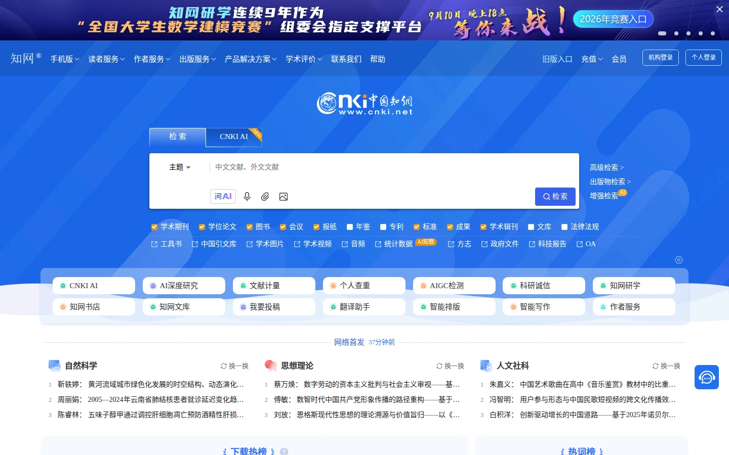The width and height of the screenshot is (729, 455).
Task: Expand the 学术评价 menu
Action: pyautogui.click(x=304, y=59)
